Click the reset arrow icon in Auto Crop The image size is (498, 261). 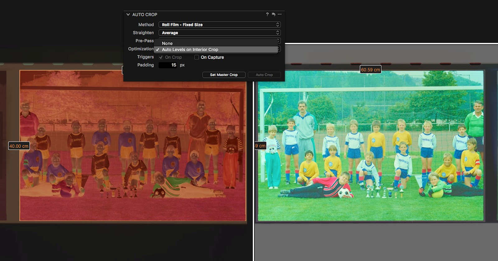274,14
